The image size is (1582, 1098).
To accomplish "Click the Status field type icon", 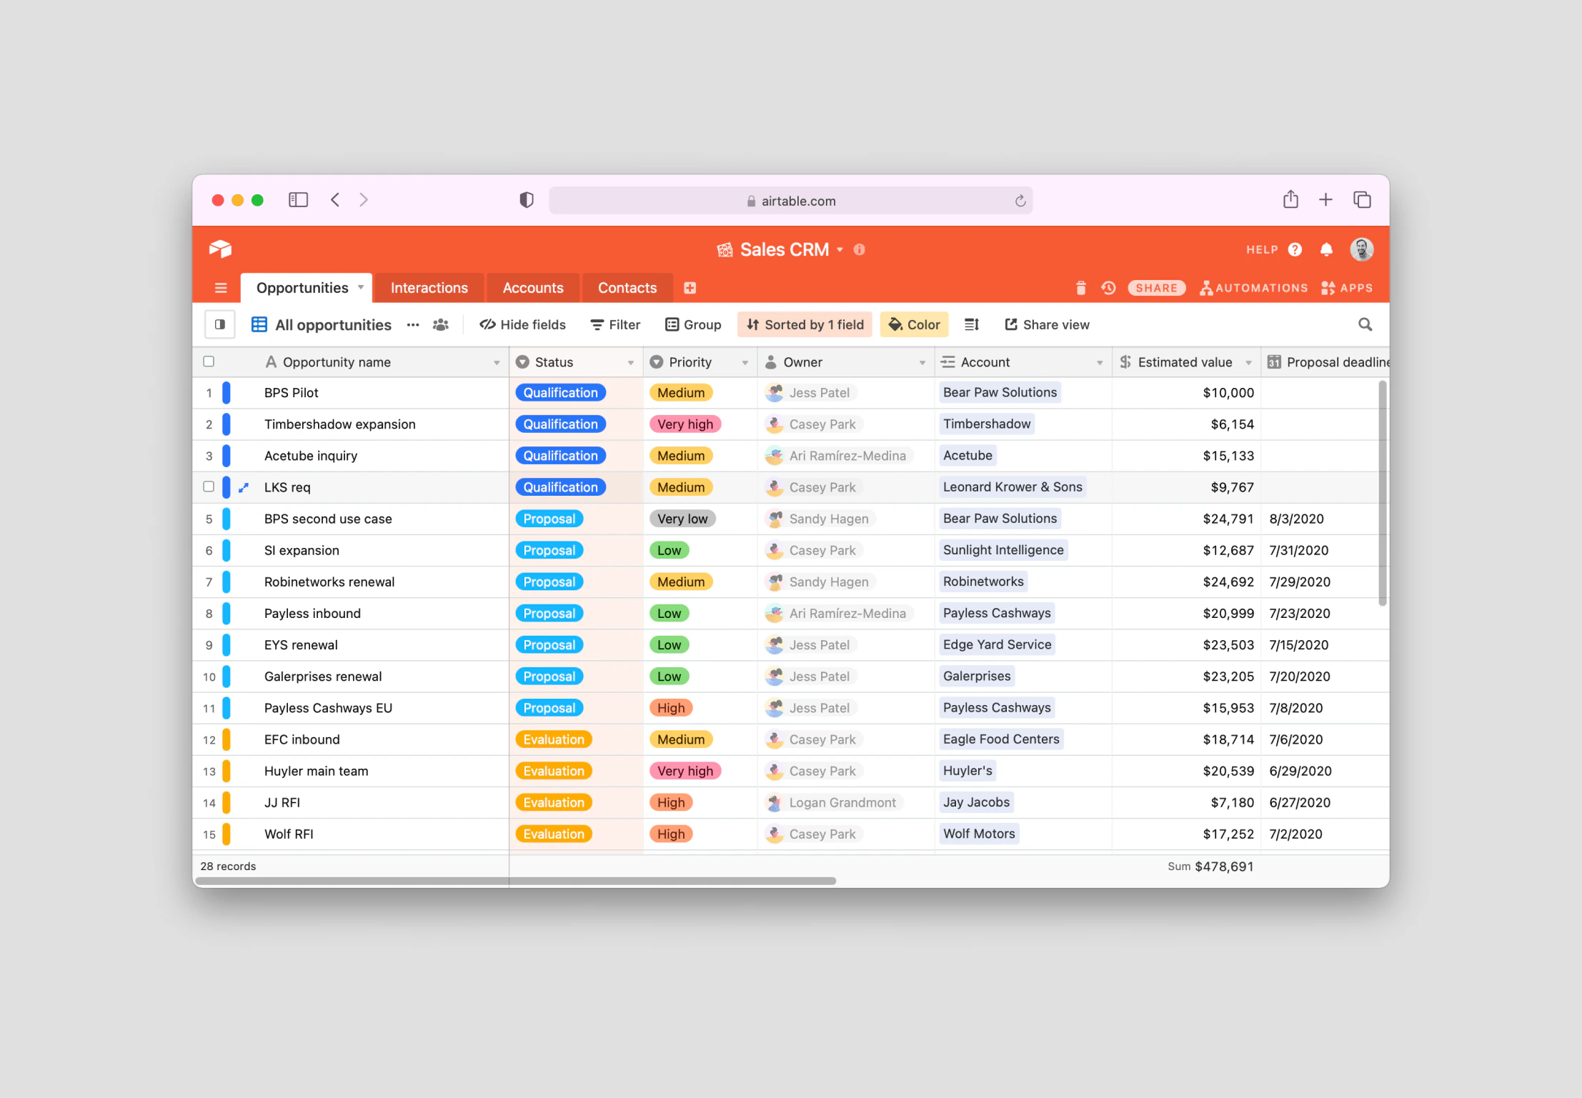I will coord(522,362).
